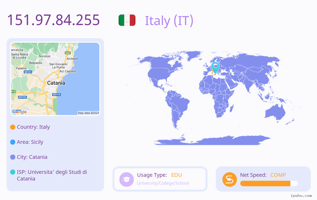This screenshot has width=317, height=200.
Task: Click the Map data ©2024 attribution
Action: click(89, 113)
